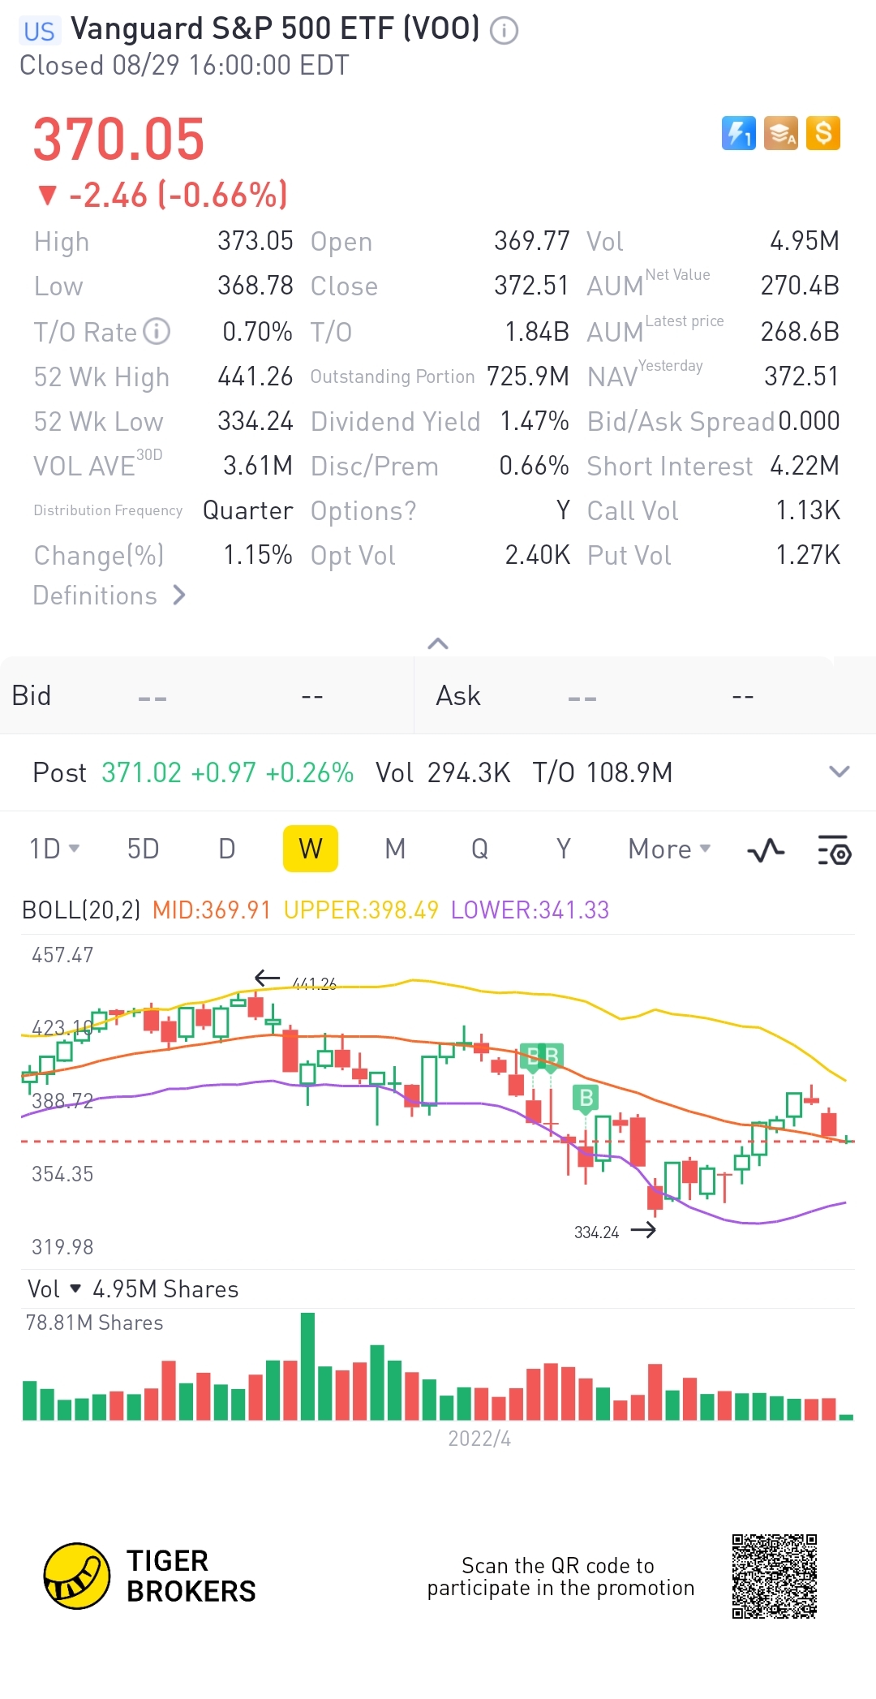Tap the T/O Rate info icon

157,331
